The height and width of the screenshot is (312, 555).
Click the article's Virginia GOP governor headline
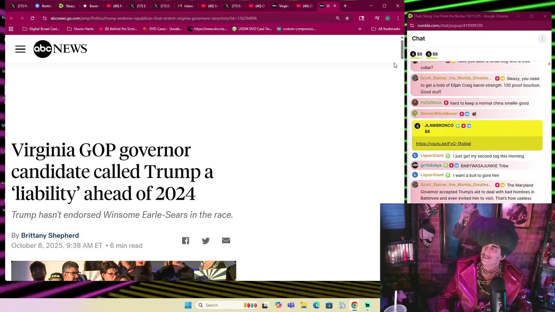(112, 172)
